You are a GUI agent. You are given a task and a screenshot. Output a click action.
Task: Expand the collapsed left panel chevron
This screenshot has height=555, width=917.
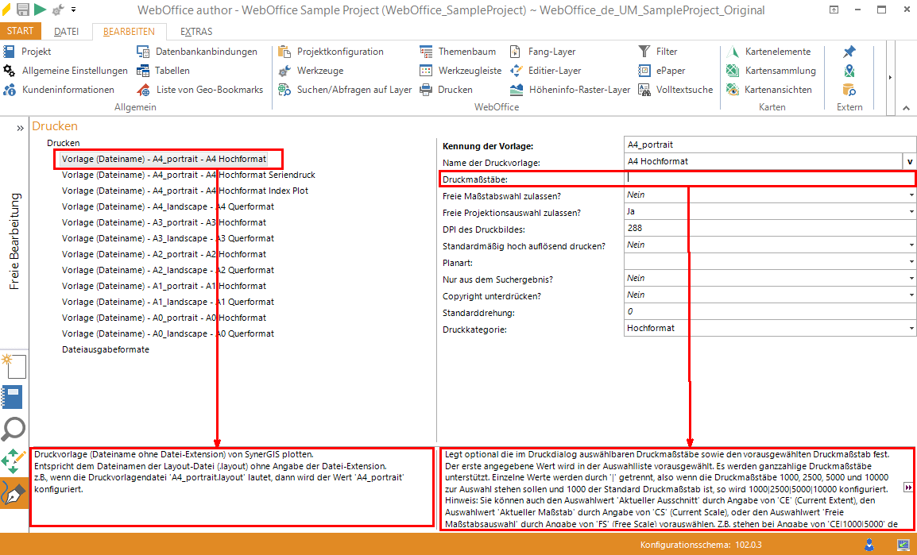pyautogui.click(x=20, y=127)
